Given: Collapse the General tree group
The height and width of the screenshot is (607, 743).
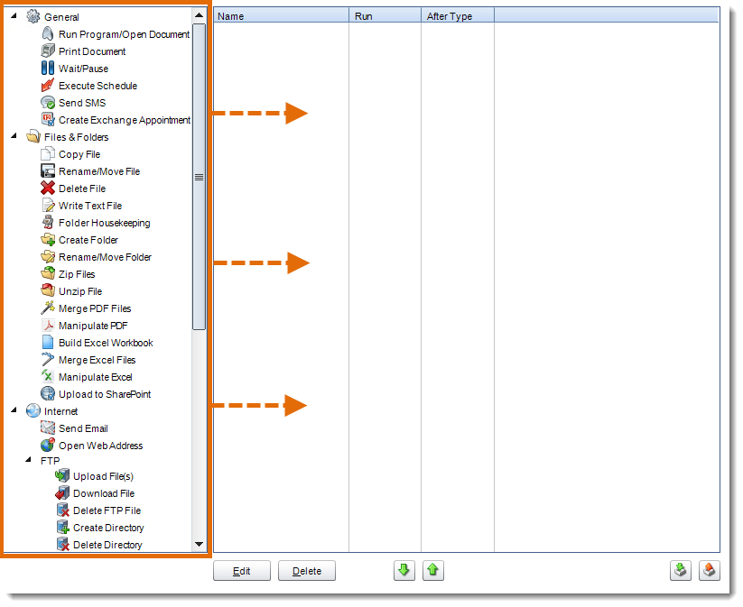Looking at the screenshot, I should tap(14, 16).
